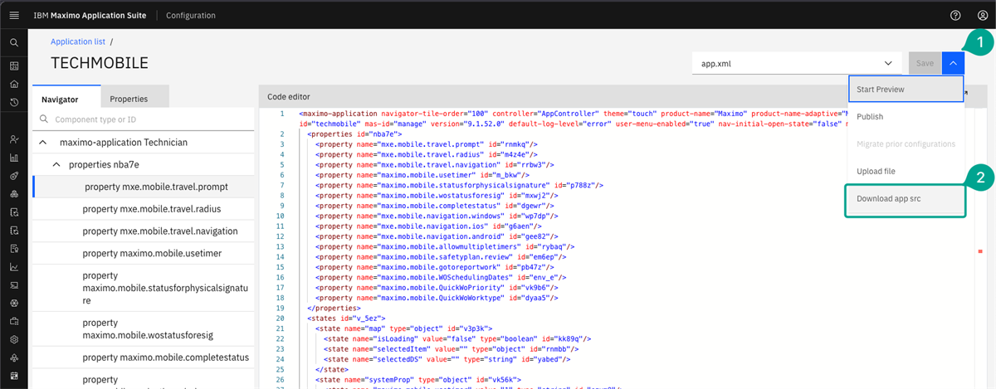Choose Publish from the menu
996x389 pixels.
(906, 116)
